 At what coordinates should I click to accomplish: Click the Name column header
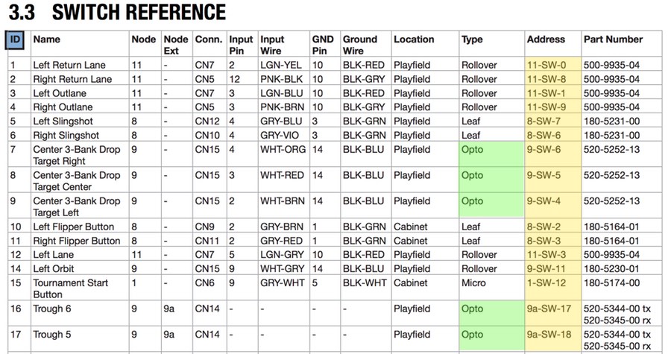click(46, 39)
